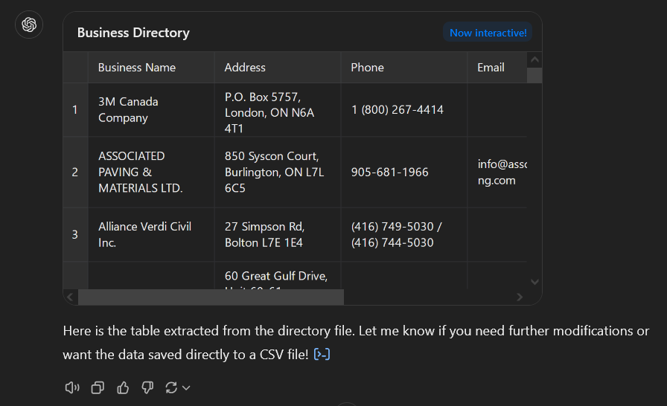Image resolution: width=667 pixels, height=406 pixels.
Task: Click the read aloud speaker icon
Action: 72,387
